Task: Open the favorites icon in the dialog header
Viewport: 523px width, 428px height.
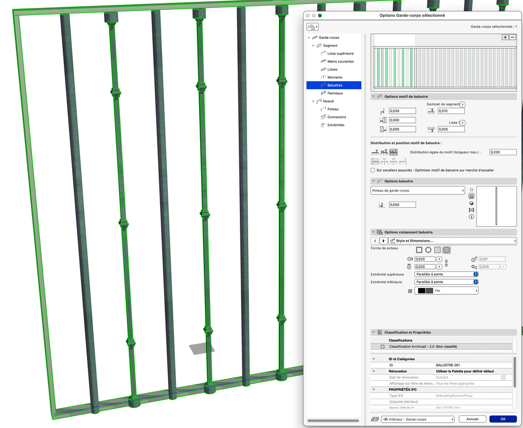Action: tap(313, 27)
